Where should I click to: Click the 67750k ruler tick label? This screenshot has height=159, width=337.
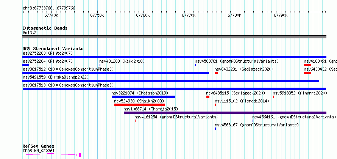click(97, 15)
